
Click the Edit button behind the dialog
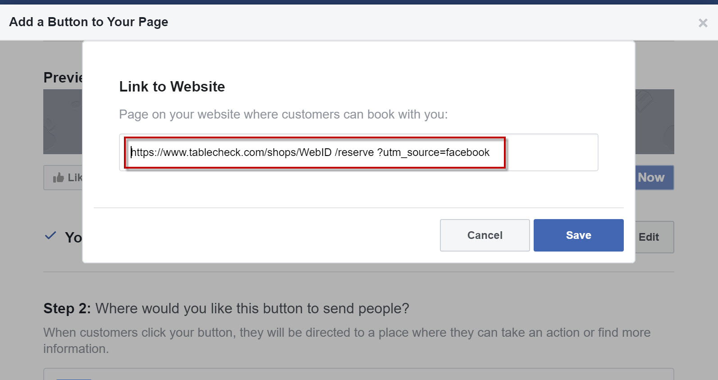pyautogui.click(x=654, y=237)
